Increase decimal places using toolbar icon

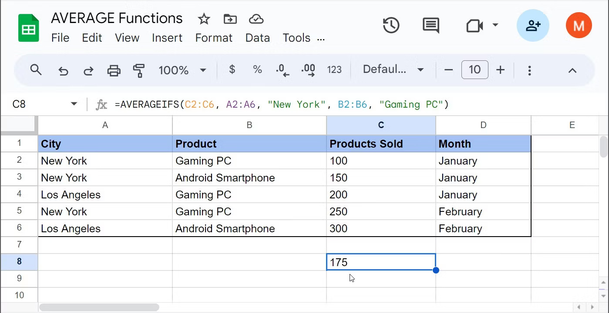click(308, 69)
